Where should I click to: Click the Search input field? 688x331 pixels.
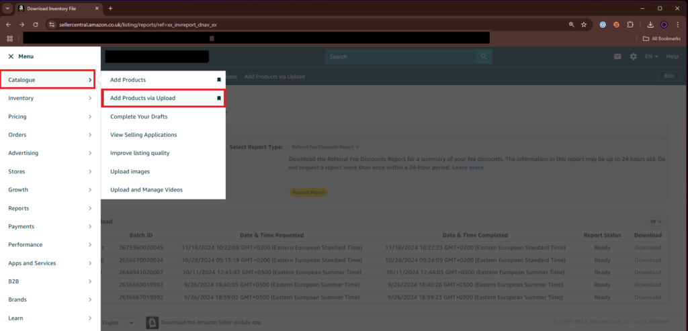coord(400,56)
